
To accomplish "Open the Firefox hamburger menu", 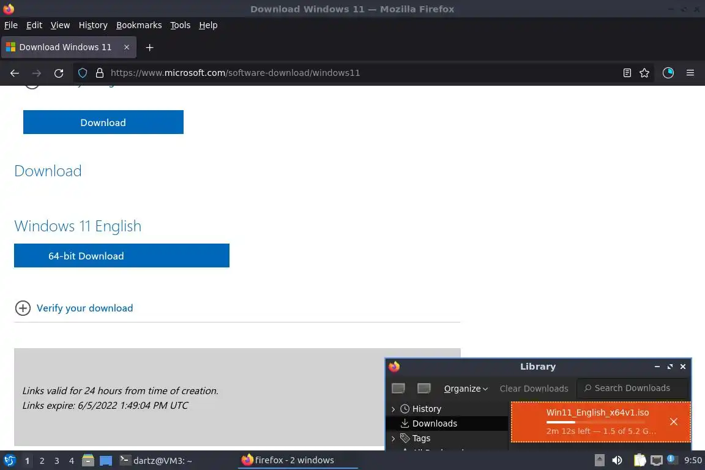I will (690, 73).
